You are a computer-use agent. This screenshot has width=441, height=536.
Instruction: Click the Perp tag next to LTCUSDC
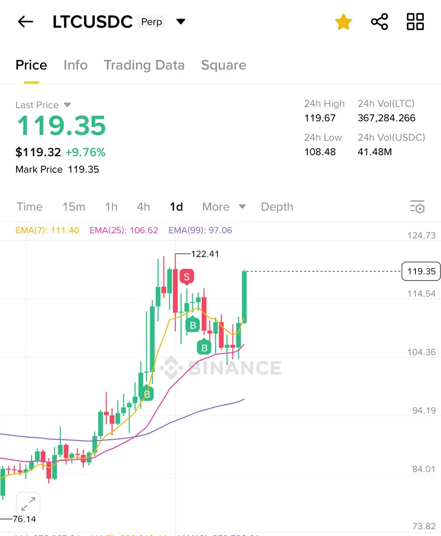pos(152,22)
